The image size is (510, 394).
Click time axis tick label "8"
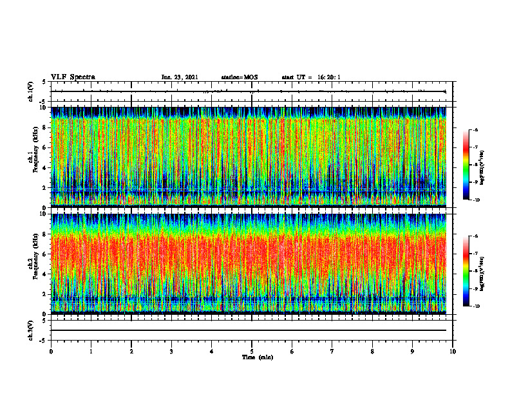tap(372, 352)
